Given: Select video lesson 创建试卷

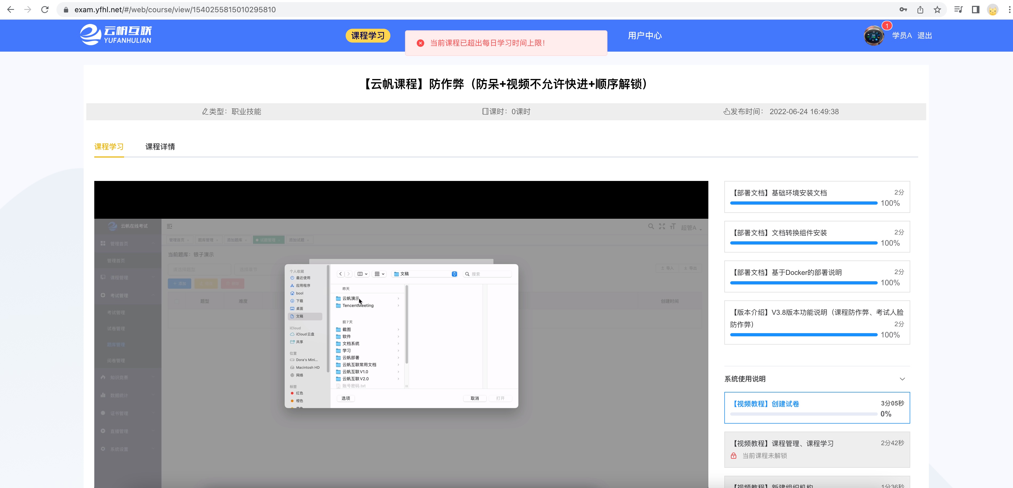Looking at the screenshot, I should tap(817, 407).
